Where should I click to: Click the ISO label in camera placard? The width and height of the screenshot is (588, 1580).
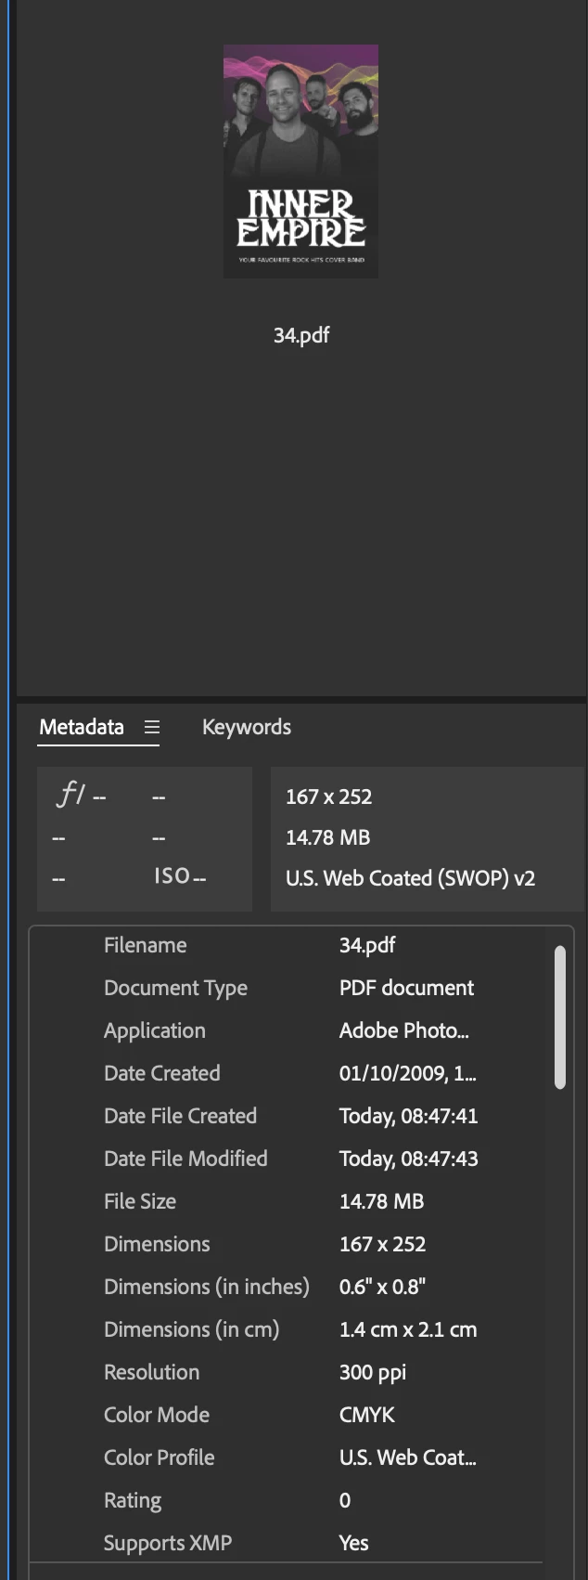pos(172,876)
